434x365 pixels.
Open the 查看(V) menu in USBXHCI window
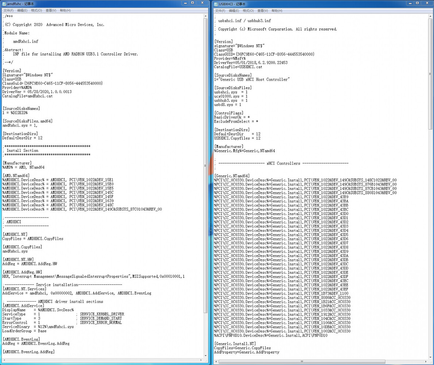click(x=263, y=10)
